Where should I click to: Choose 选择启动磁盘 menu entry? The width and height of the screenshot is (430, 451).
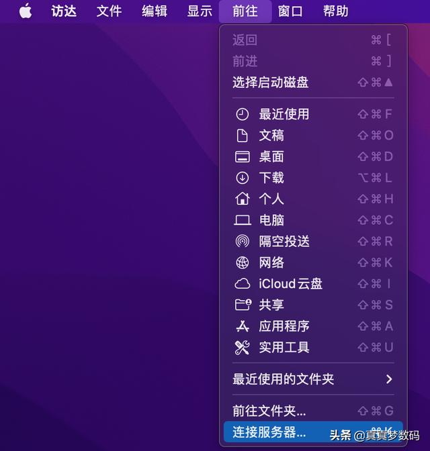click(x=313, y=83)
